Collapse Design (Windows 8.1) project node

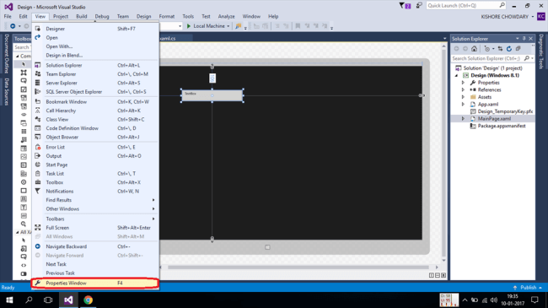click(x=456, y=76)
